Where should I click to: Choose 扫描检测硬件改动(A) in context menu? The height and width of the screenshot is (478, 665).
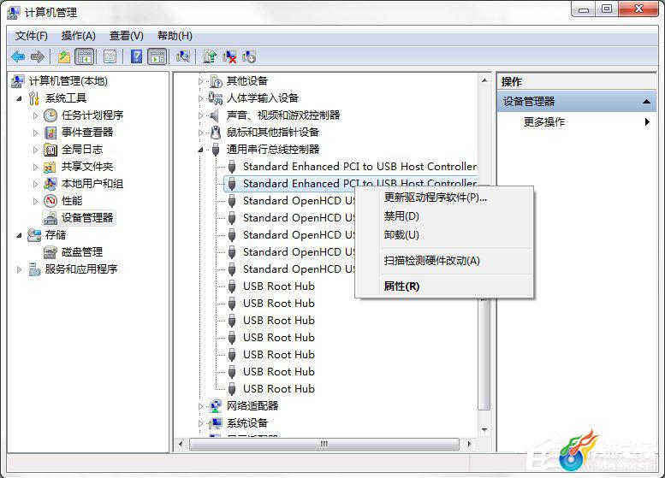click(444, 261)
